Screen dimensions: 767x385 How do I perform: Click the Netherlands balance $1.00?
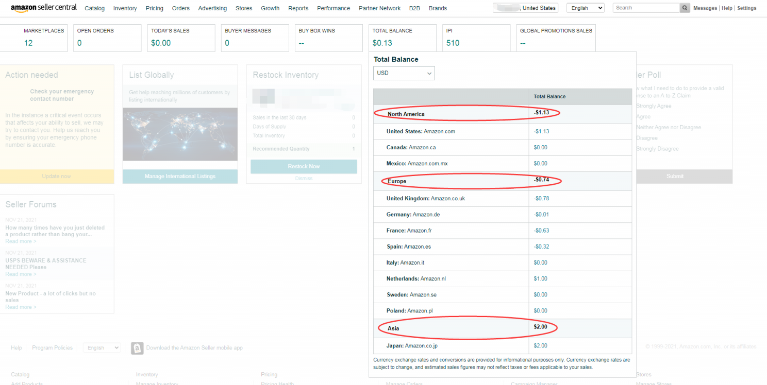[541, 278]
